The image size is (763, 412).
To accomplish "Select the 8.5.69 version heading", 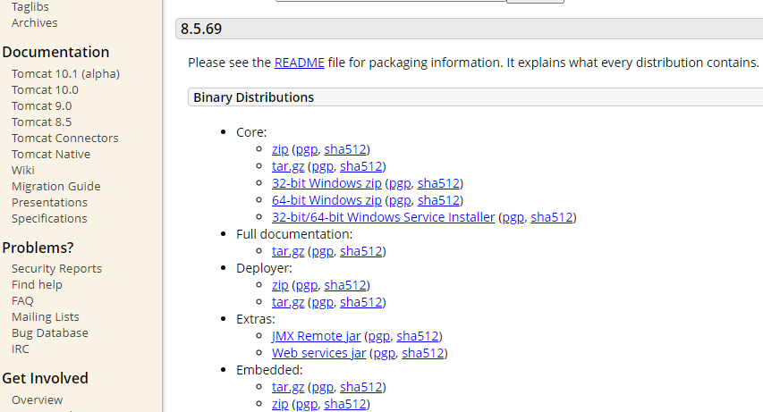I will (x=201, y=29).
